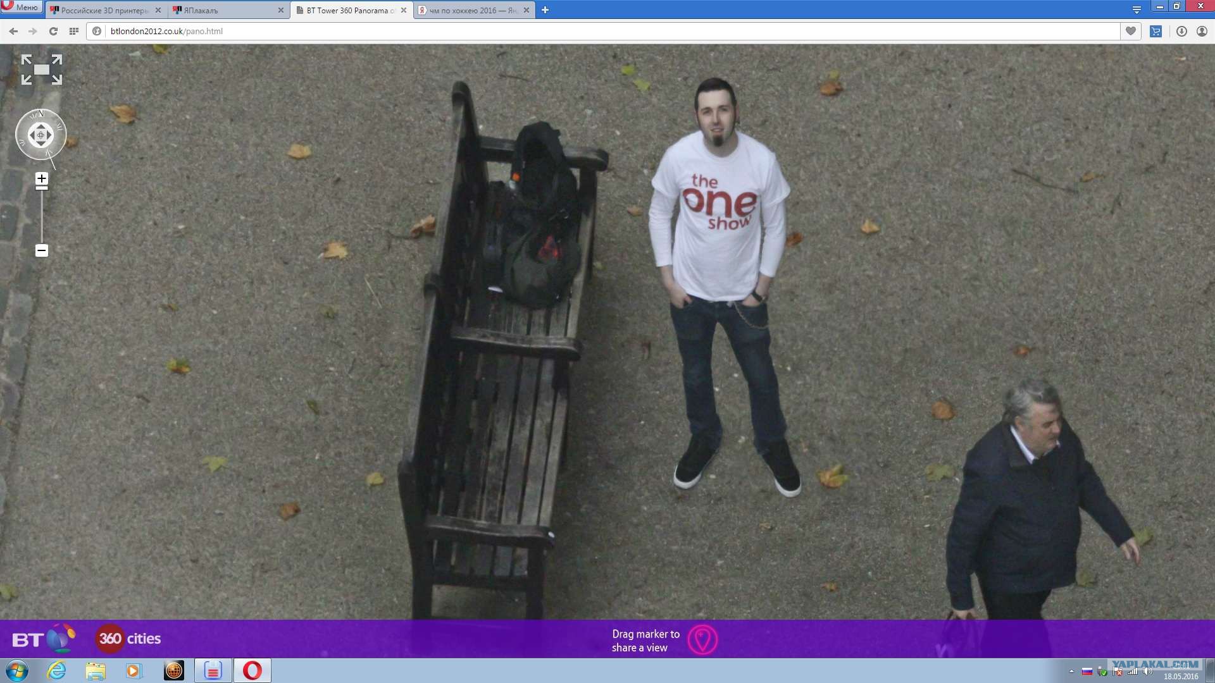Reload the current page

[x=53, y=31]
